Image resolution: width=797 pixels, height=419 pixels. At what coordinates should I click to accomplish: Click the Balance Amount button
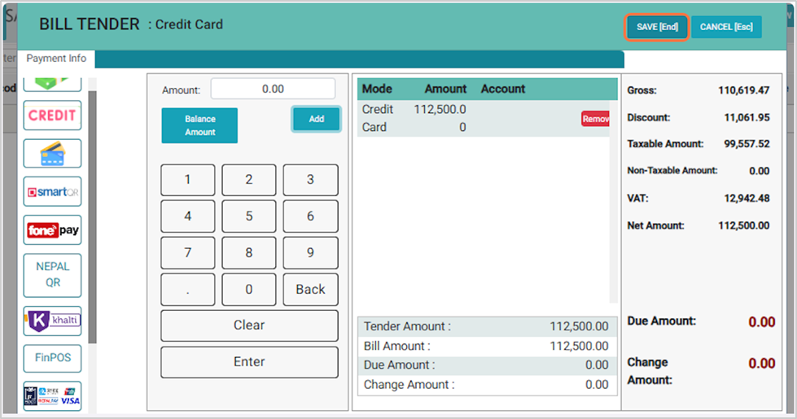199,125
